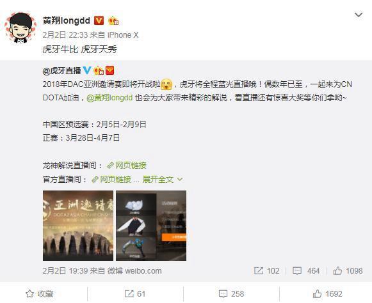Expand full text with 展开全文
Image resolution: width=372 pixels, height=303 pixels.
coord(163,180)
